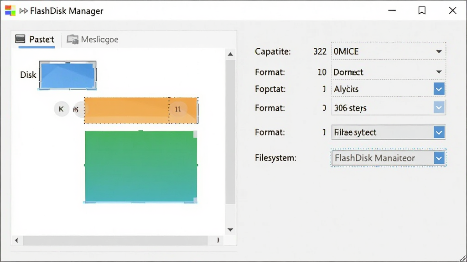
Task: Click the Filesystem: label
Action: pyautogui.click(x=275, y=158)
